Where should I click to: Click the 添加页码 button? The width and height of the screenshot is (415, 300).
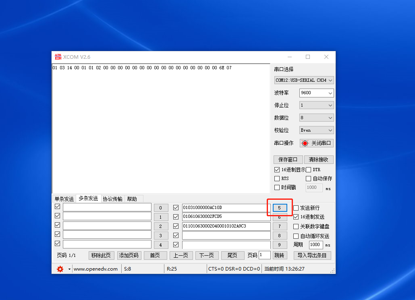point(129,256)
